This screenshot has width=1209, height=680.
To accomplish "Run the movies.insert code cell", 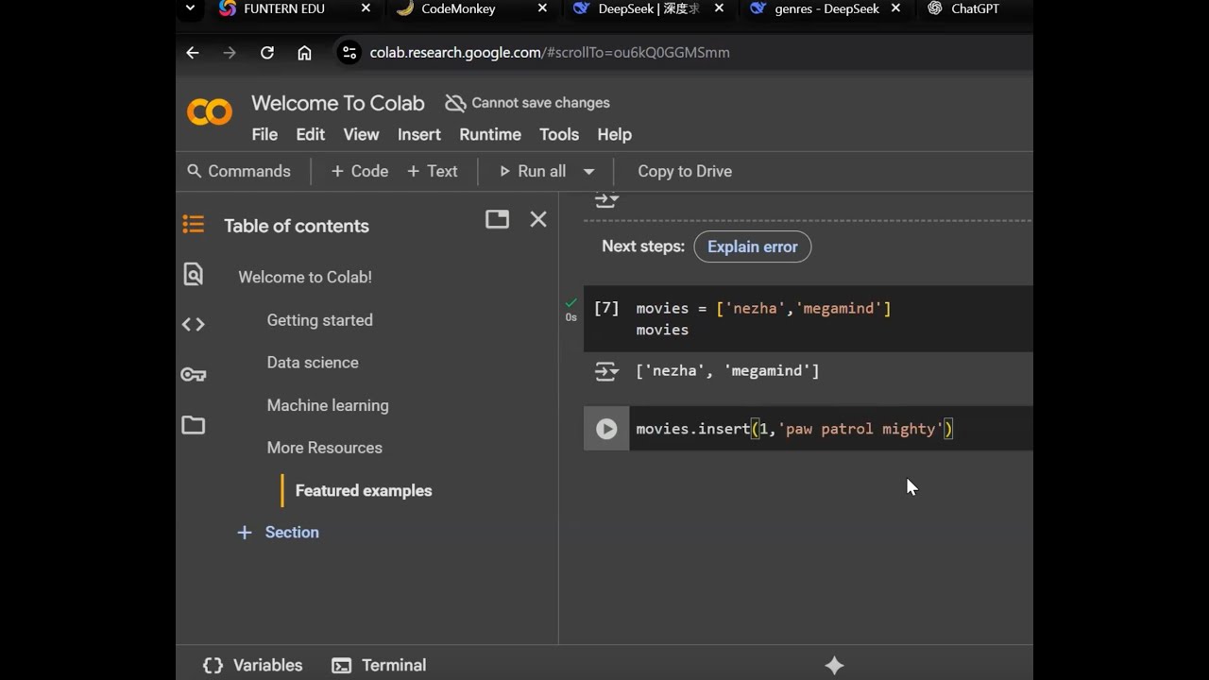I will [x=606, y=429].
